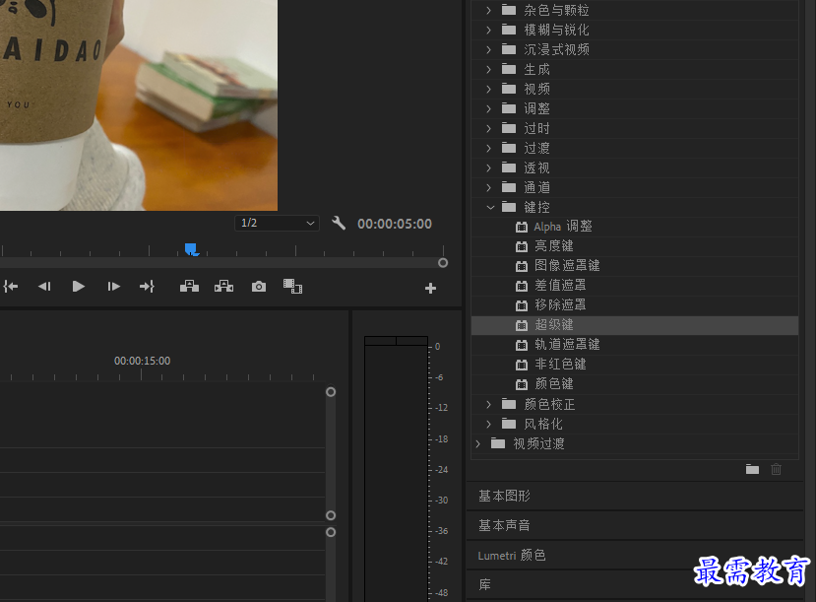Click timeline vertical scroll top handle
The height and width of the screenshot is (602, 816).
pyautogui.click(x=331, y=391)
